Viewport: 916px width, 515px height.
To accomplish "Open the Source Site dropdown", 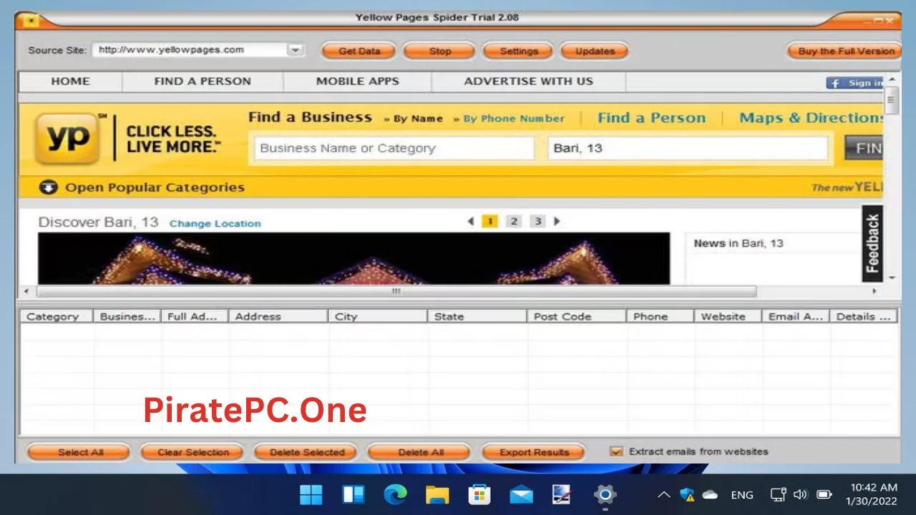I will pos(294,50).
